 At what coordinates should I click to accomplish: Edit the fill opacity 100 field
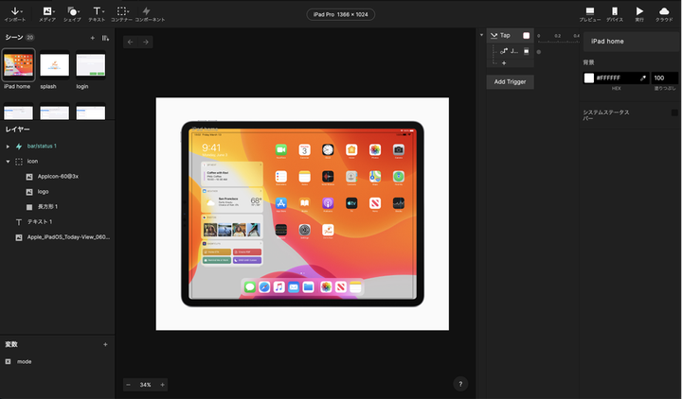coord(665,78)
